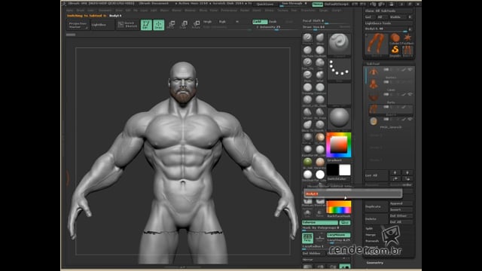Open the Tool menu

[x=294, y=10]
